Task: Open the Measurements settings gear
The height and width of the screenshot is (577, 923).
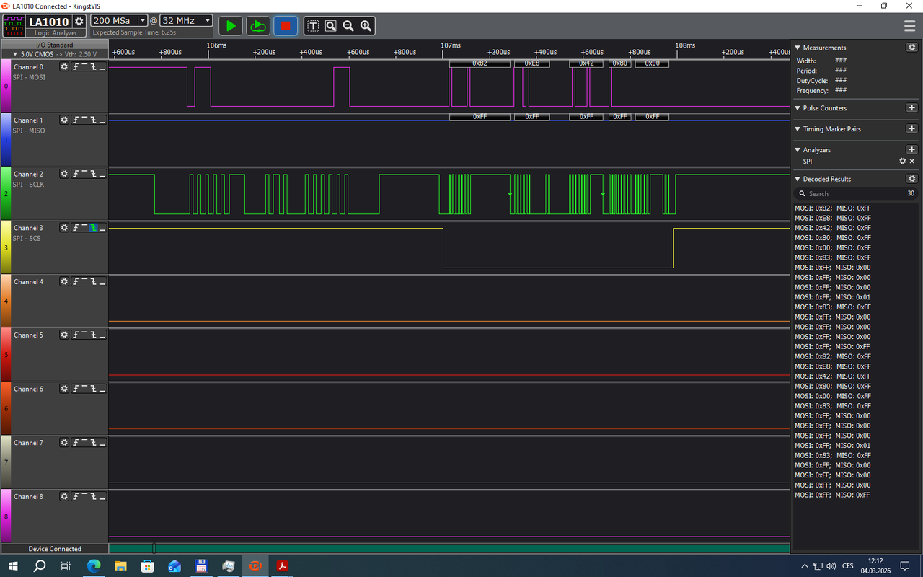Action: (911, 48)
